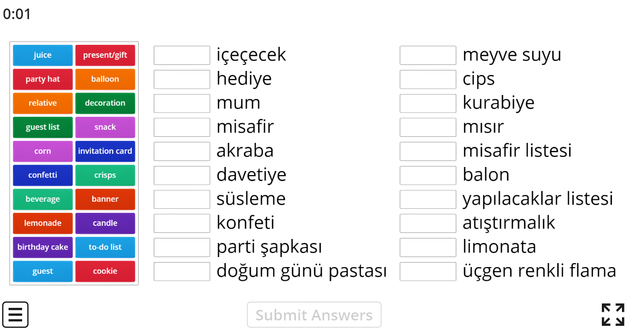Open the hamburger menu at bottom left
Viewport: 628px width, 332px height.
tap(16, 314)
